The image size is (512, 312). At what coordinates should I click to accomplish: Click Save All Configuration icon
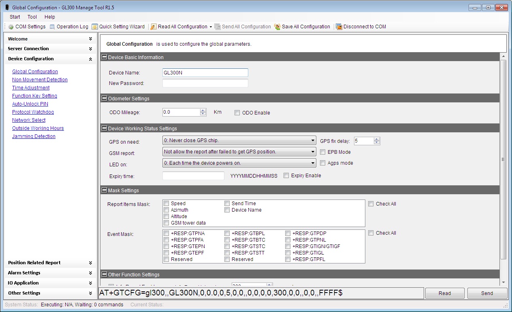coord(277,27)
